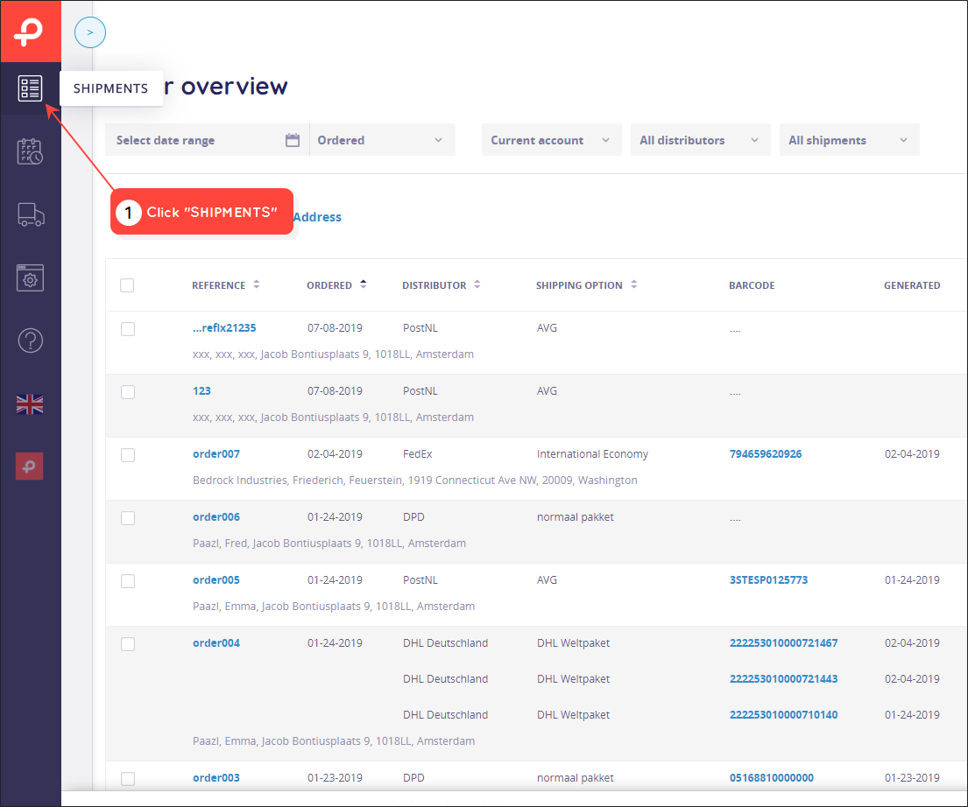The height and width of the screenshot is (807, 968).
Task: Click the calendar schedule sidebar icon
Action: [x=30, y=151]
